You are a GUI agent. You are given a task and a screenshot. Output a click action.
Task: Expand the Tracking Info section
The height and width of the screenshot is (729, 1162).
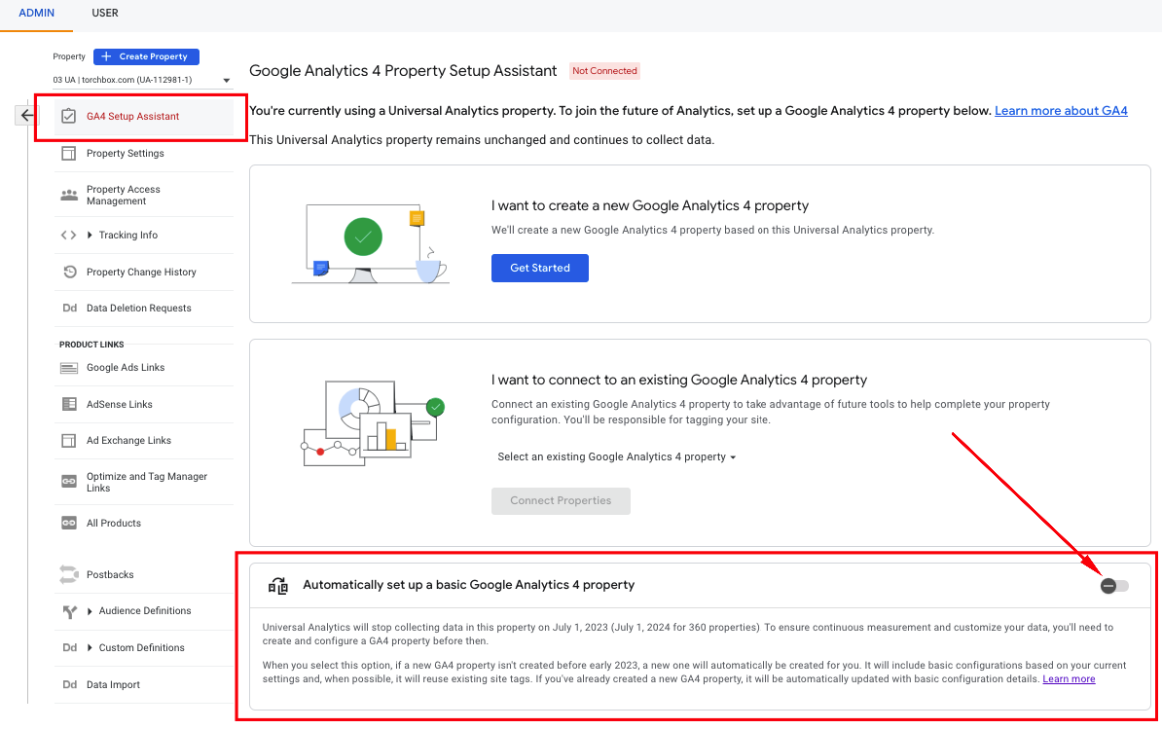coord(91,236)
